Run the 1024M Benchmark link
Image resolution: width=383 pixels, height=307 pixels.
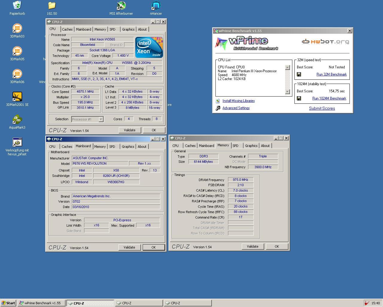click(x=329, y=98)
